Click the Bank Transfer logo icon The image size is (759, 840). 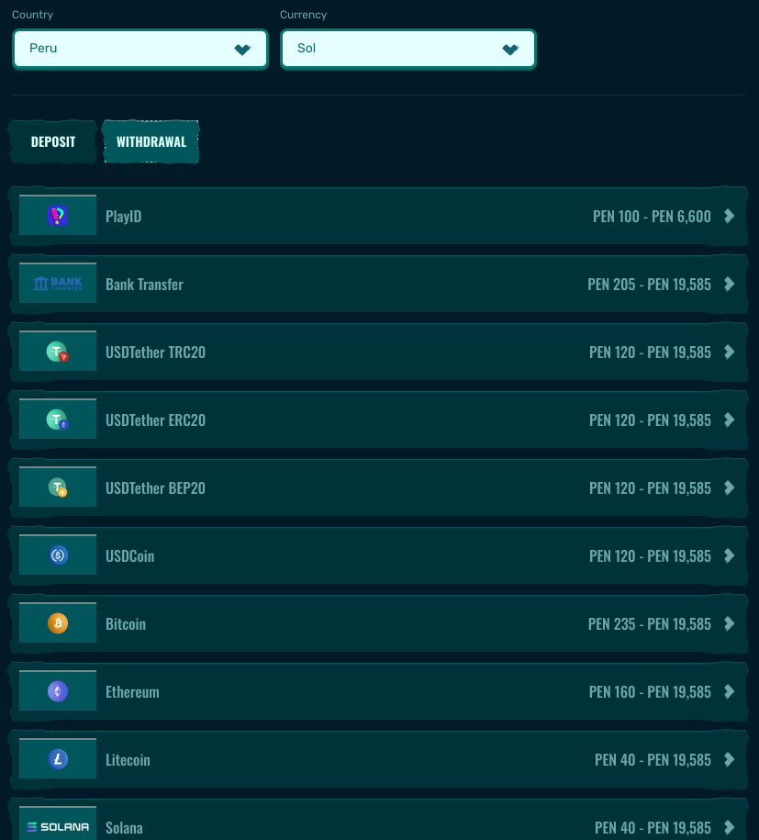[x=58, y=284]
